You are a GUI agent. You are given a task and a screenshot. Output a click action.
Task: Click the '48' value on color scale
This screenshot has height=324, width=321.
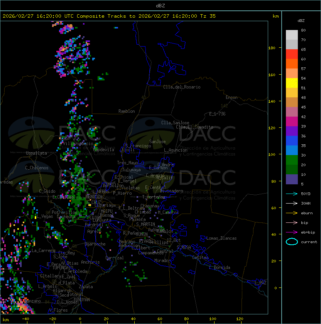click(303, 97)
